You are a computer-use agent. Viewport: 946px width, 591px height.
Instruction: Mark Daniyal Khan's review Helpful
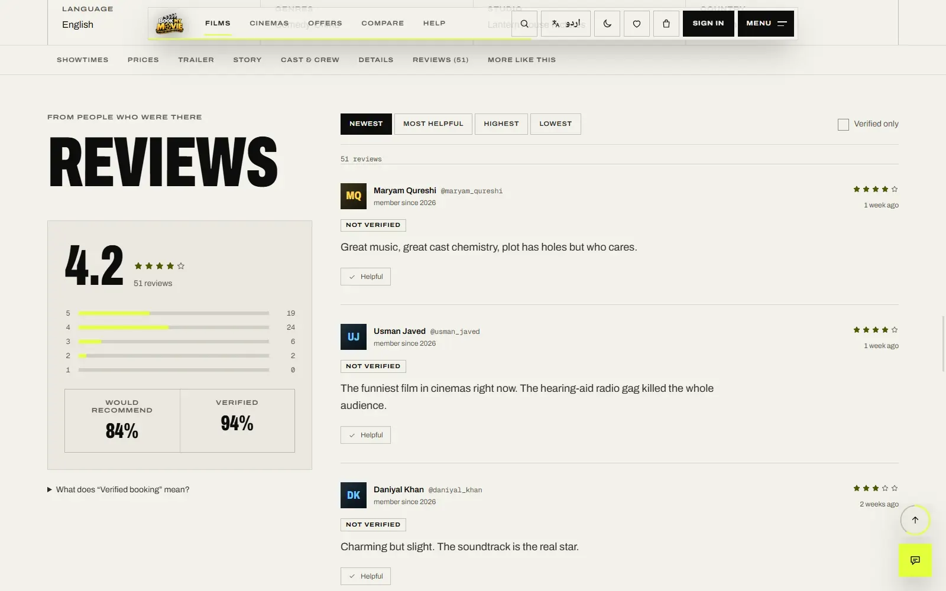click(x=365, y=576)
